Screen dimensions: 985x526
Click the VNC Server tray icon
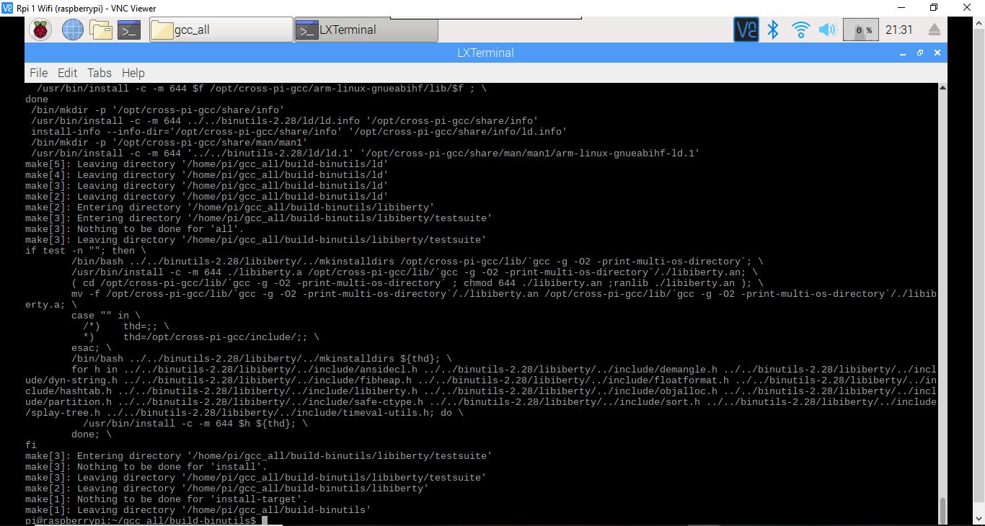tap(746, 30)
